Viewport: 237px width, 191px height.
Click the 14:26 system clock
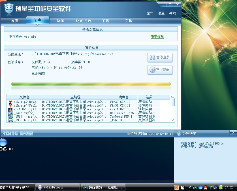pyautogui.click(x=229, y=187)
